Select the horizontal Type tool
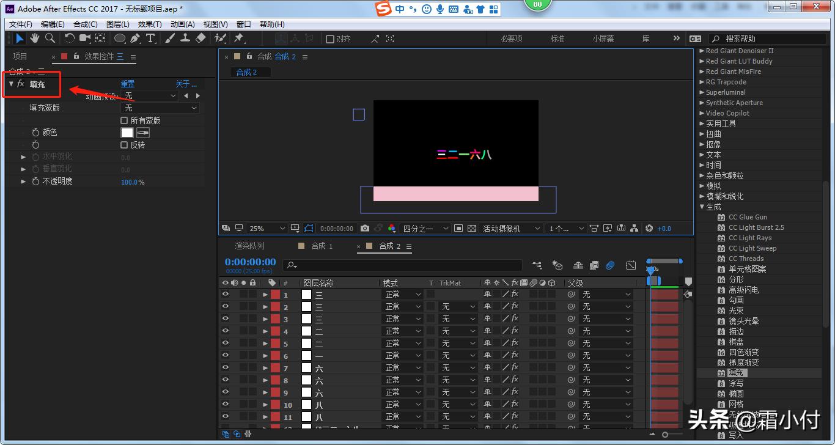Screen dimensions: 835x445 click(150, 39)
